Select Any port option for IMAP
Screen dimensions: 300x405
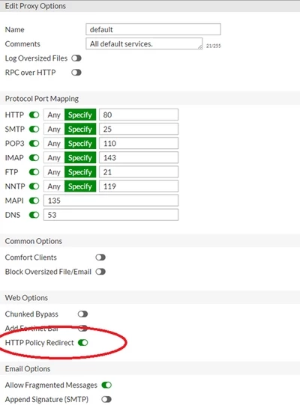click(54, 158)
